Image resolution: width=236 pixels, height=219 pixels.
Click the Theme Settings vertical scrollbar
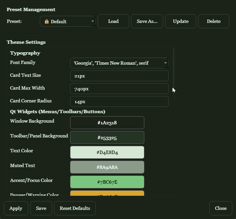pos(174,67)
